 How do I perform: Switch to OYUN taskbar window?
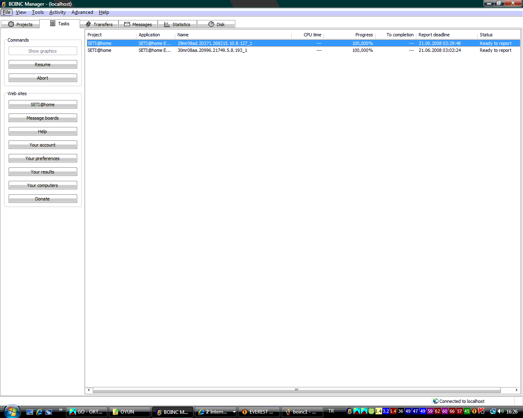(130, 412)
